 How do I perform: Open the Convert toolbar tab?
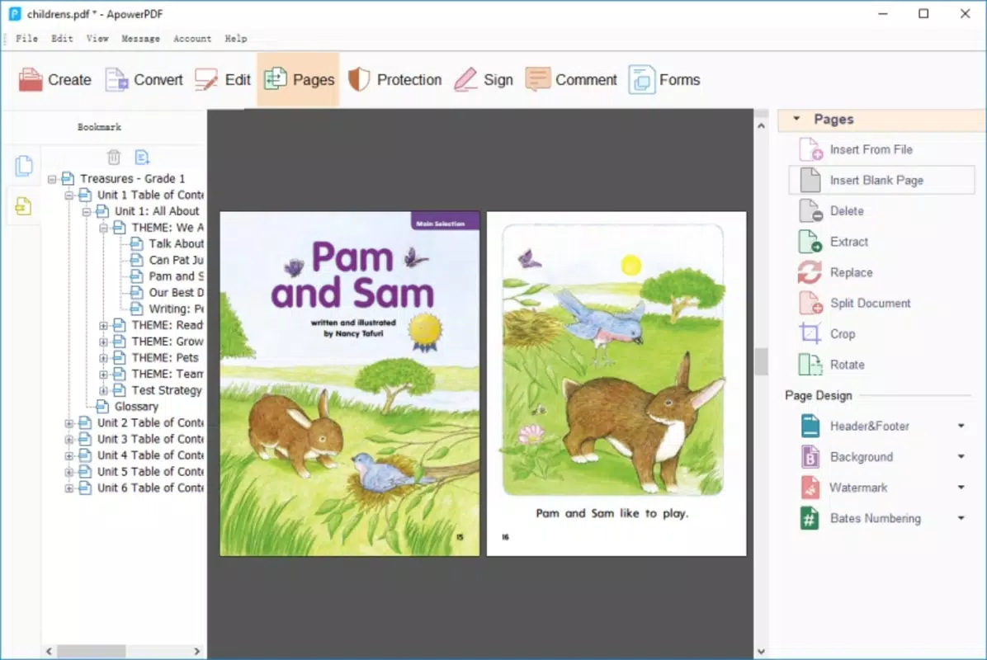[144, 80]
